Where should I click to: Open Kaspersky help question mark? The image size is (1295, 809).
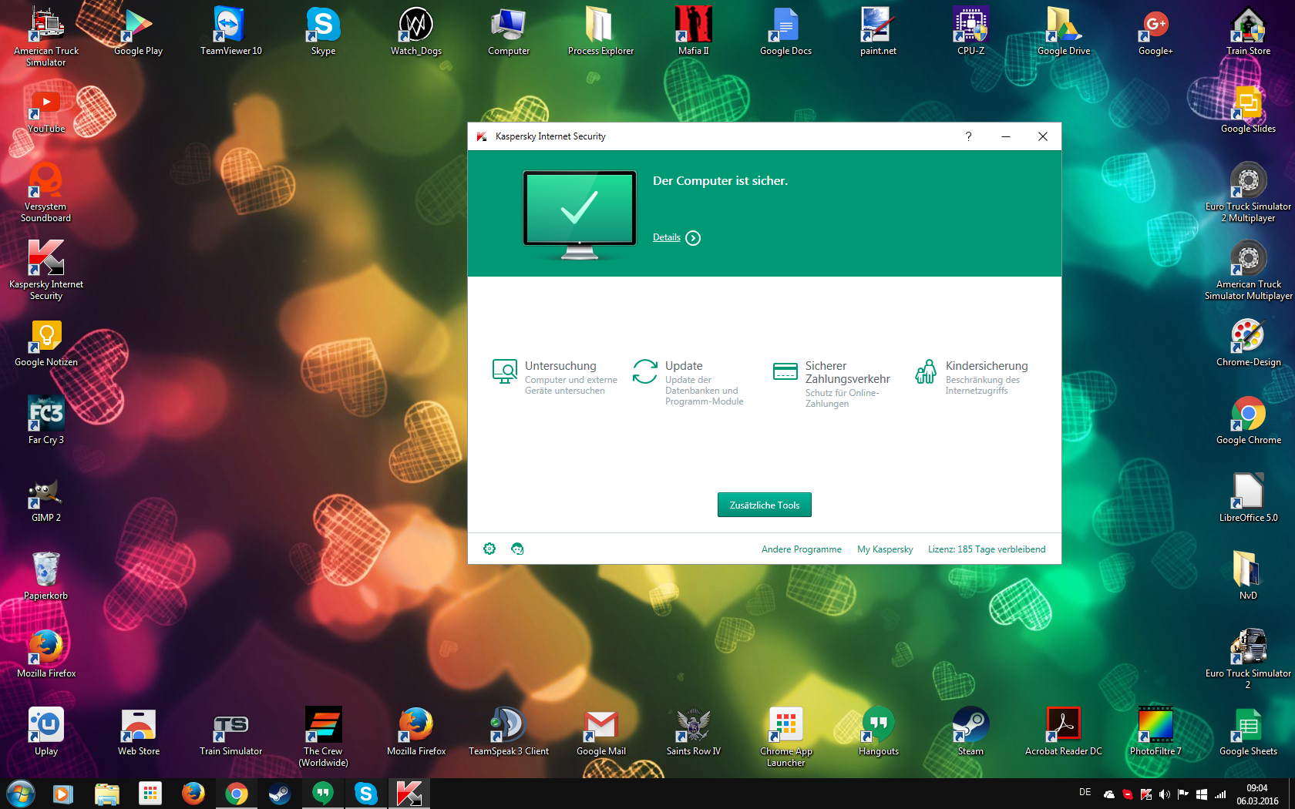pos(968,136)
